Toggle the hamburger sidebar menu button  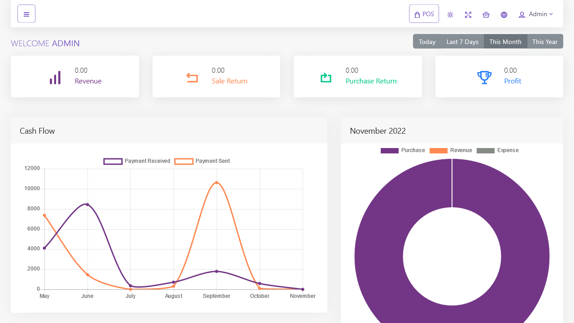click(26, 14)
